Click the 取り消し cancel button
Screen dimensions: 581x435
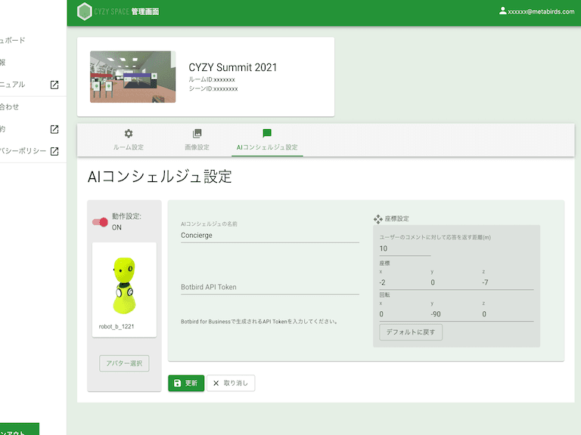pyautogui.click(x=231, y=383)
